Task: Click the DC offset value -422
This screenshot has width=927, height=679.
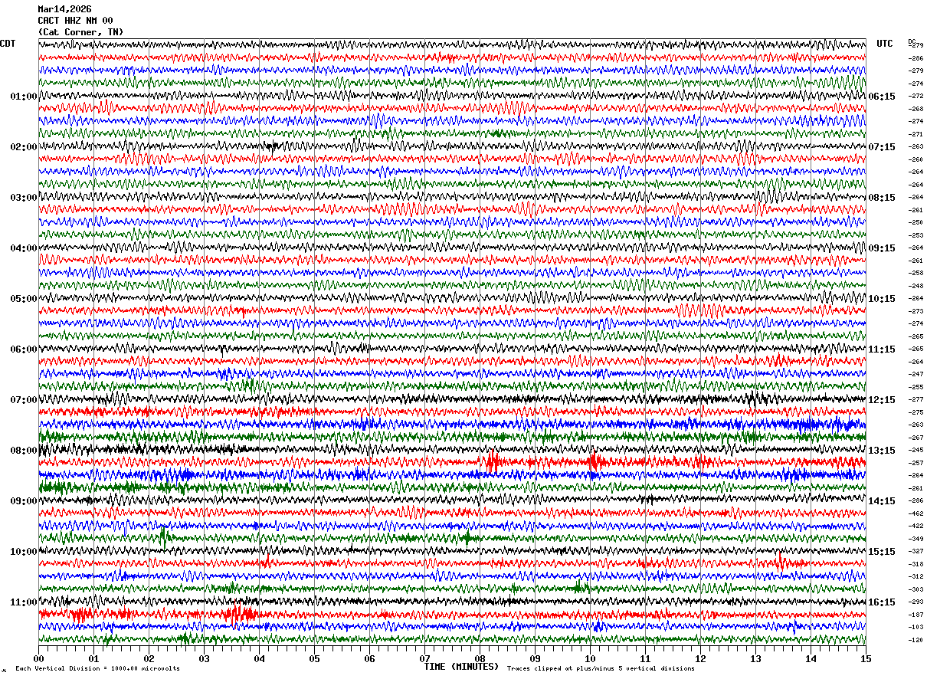Action: click(x=916, y=526)
